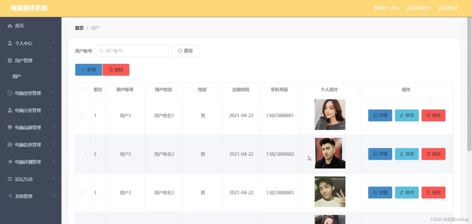Click the 手机号码 column header

point(279,90)
